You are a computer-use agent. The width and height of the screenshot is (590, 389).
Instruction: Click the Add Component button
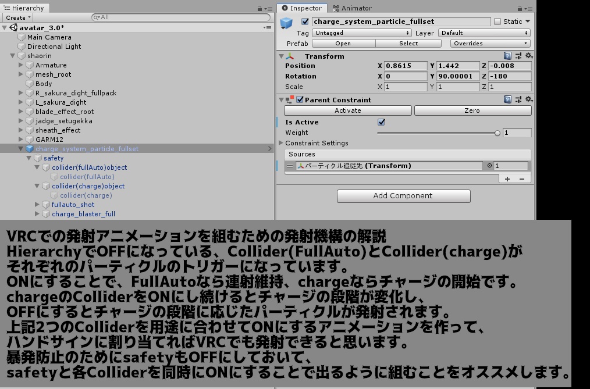(403, 196)
